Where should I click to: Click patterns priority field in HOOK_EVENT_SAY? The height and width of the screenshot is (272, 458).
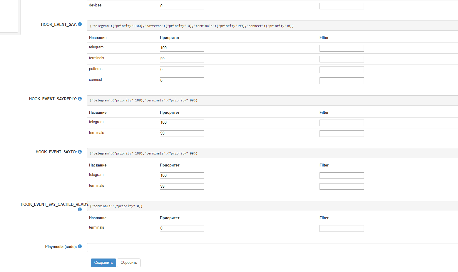point(182,70)
